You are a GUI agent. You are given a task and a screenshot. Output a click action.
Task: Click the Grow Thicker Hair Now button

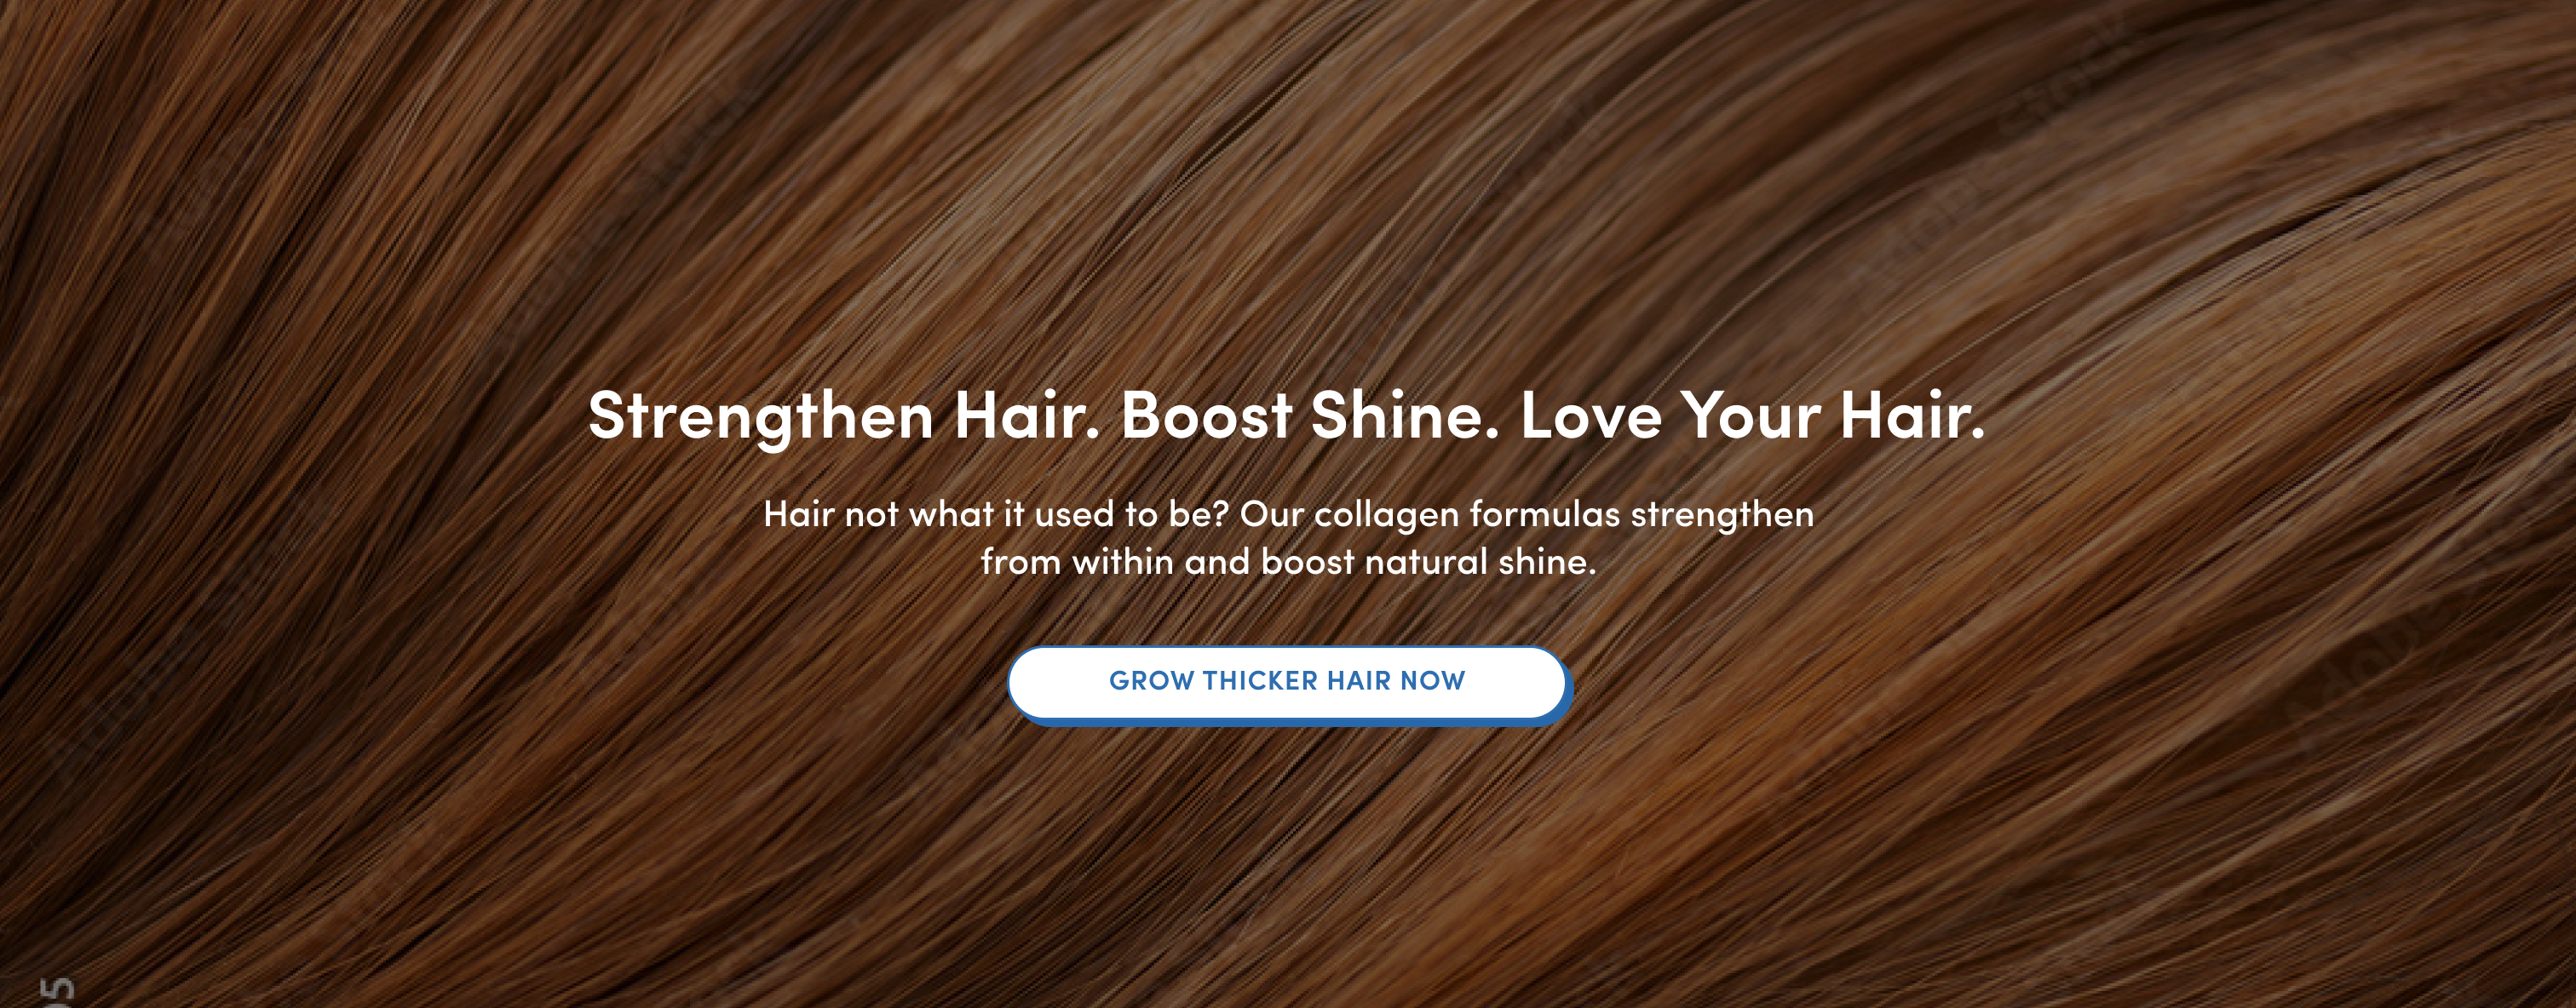[x=1287, y=682]
